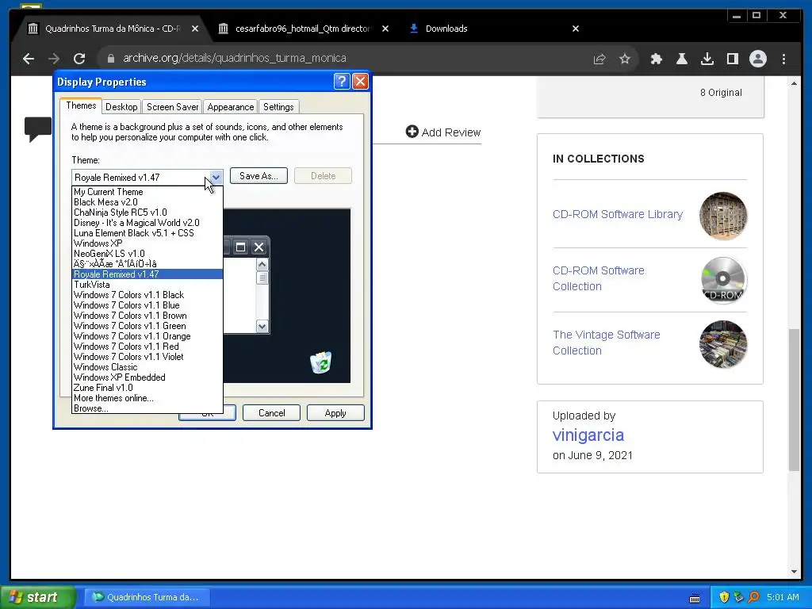Choose Windows 7 Colors v1.1 Black

(147, 295)
